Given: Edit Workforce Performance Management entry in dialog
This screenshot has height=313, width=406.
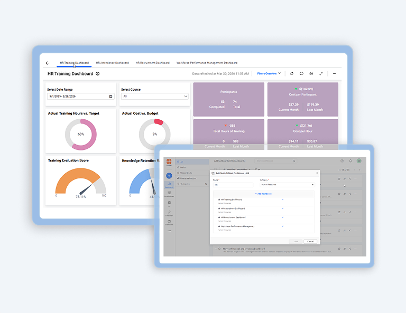Looking at the screenshot, I should coord(282,226).
